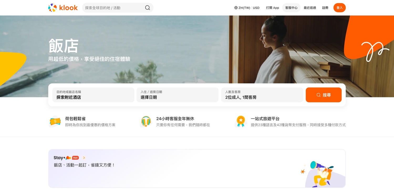Click the Klook logo
This screenshot has height=196, width=394.
pos(63,8)
